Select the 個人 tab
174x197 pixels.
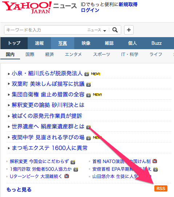(x=133, y=43)
